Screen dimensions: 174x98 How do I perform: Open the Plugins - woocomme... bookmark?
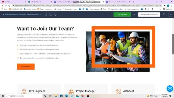click(45, 9)
